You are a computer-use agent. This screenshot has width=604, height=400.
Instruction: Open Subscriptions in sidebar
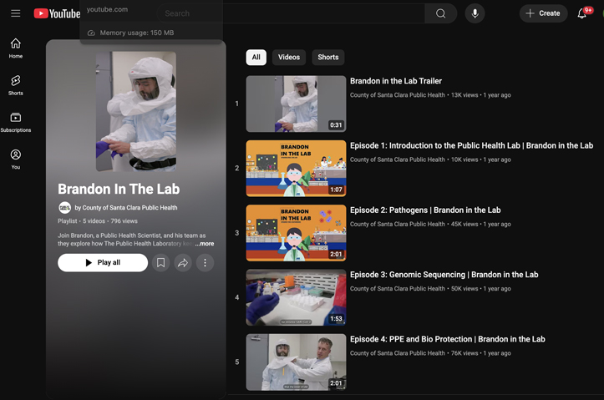click(15, 122)
